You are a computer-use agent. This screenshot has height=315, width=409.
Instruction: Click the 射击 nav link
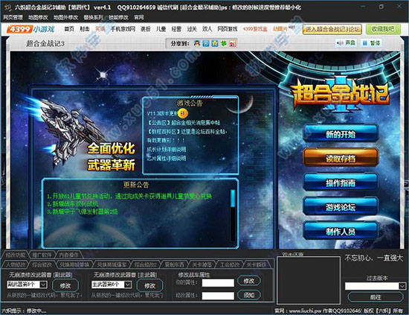(x=85, y=29)
